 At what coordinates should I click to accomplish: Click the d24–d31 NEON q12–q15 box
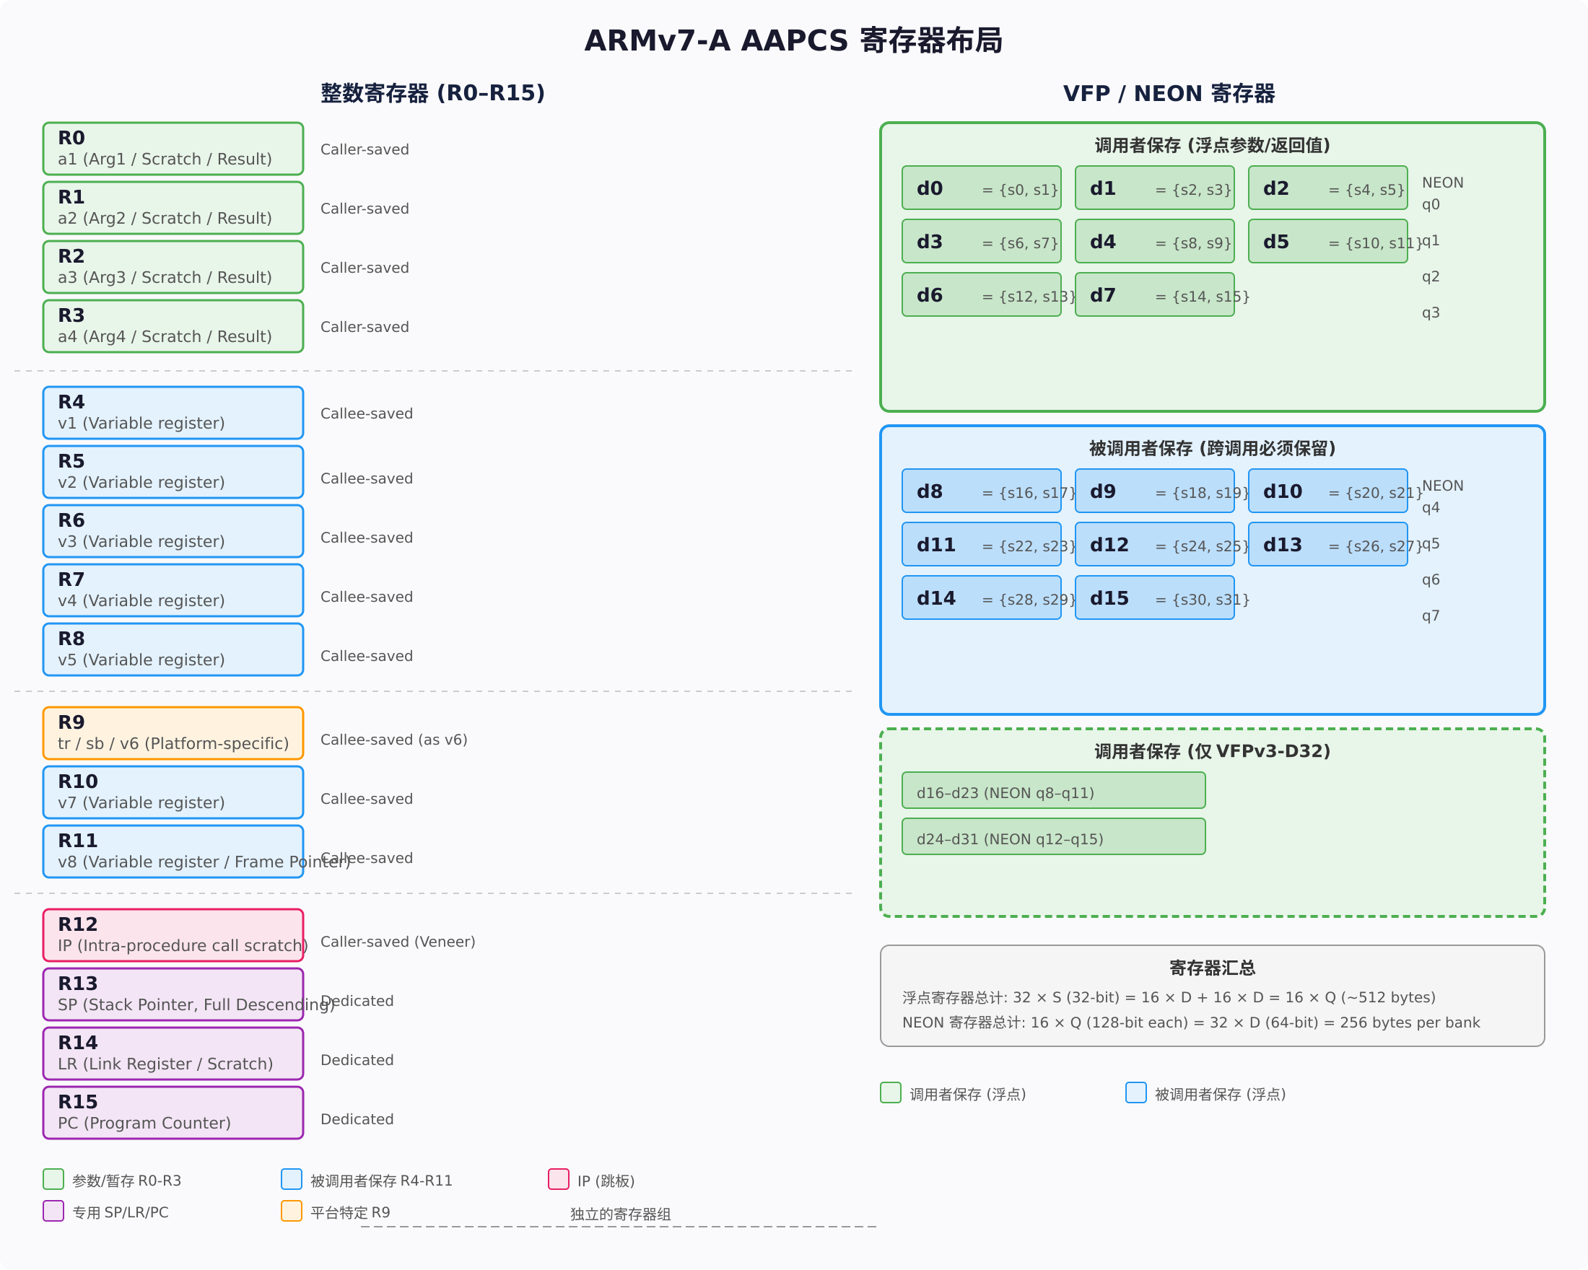point(1053,836)
